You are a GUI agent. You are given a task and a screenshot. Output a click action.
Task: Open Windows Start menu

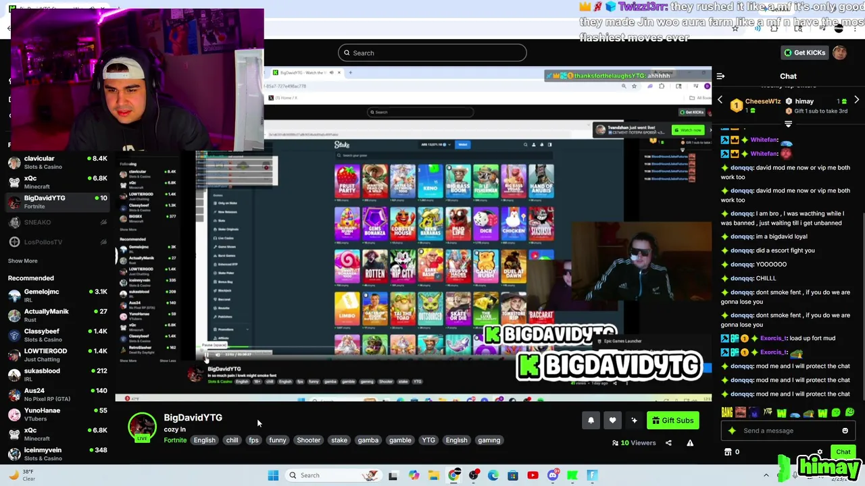click(273, 475)
